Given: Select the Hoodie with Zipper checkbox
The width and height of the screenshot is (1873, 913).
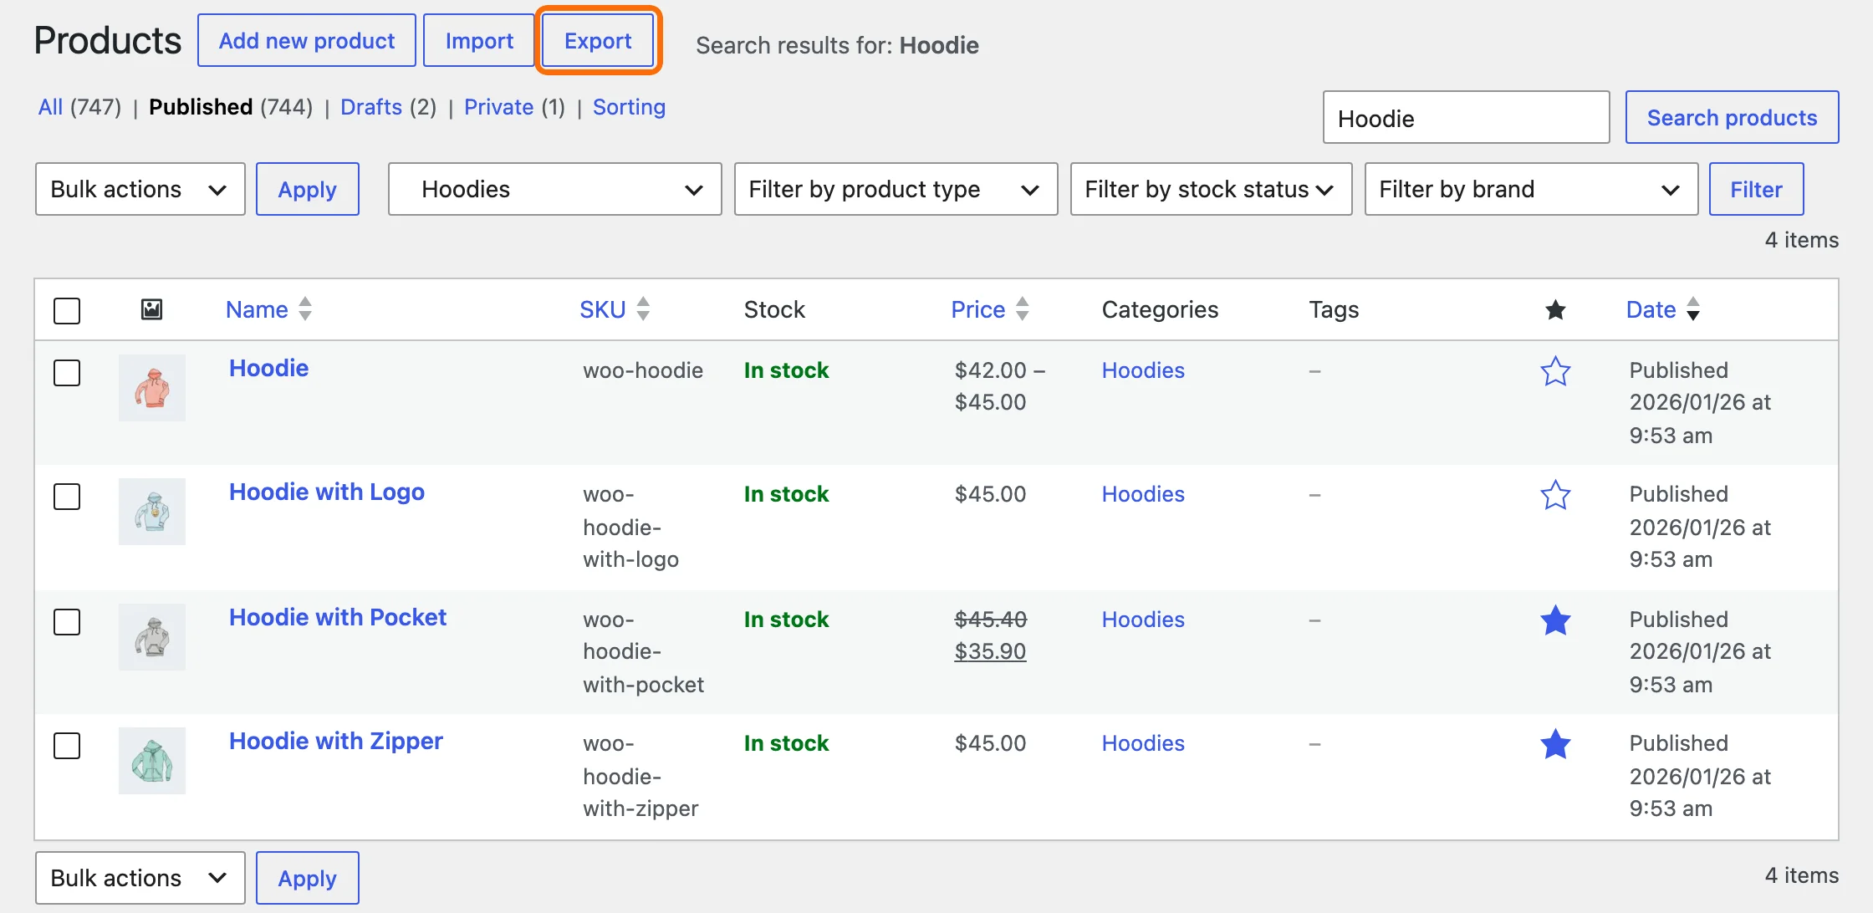Looking at the screenshot, I should [67, 746].
